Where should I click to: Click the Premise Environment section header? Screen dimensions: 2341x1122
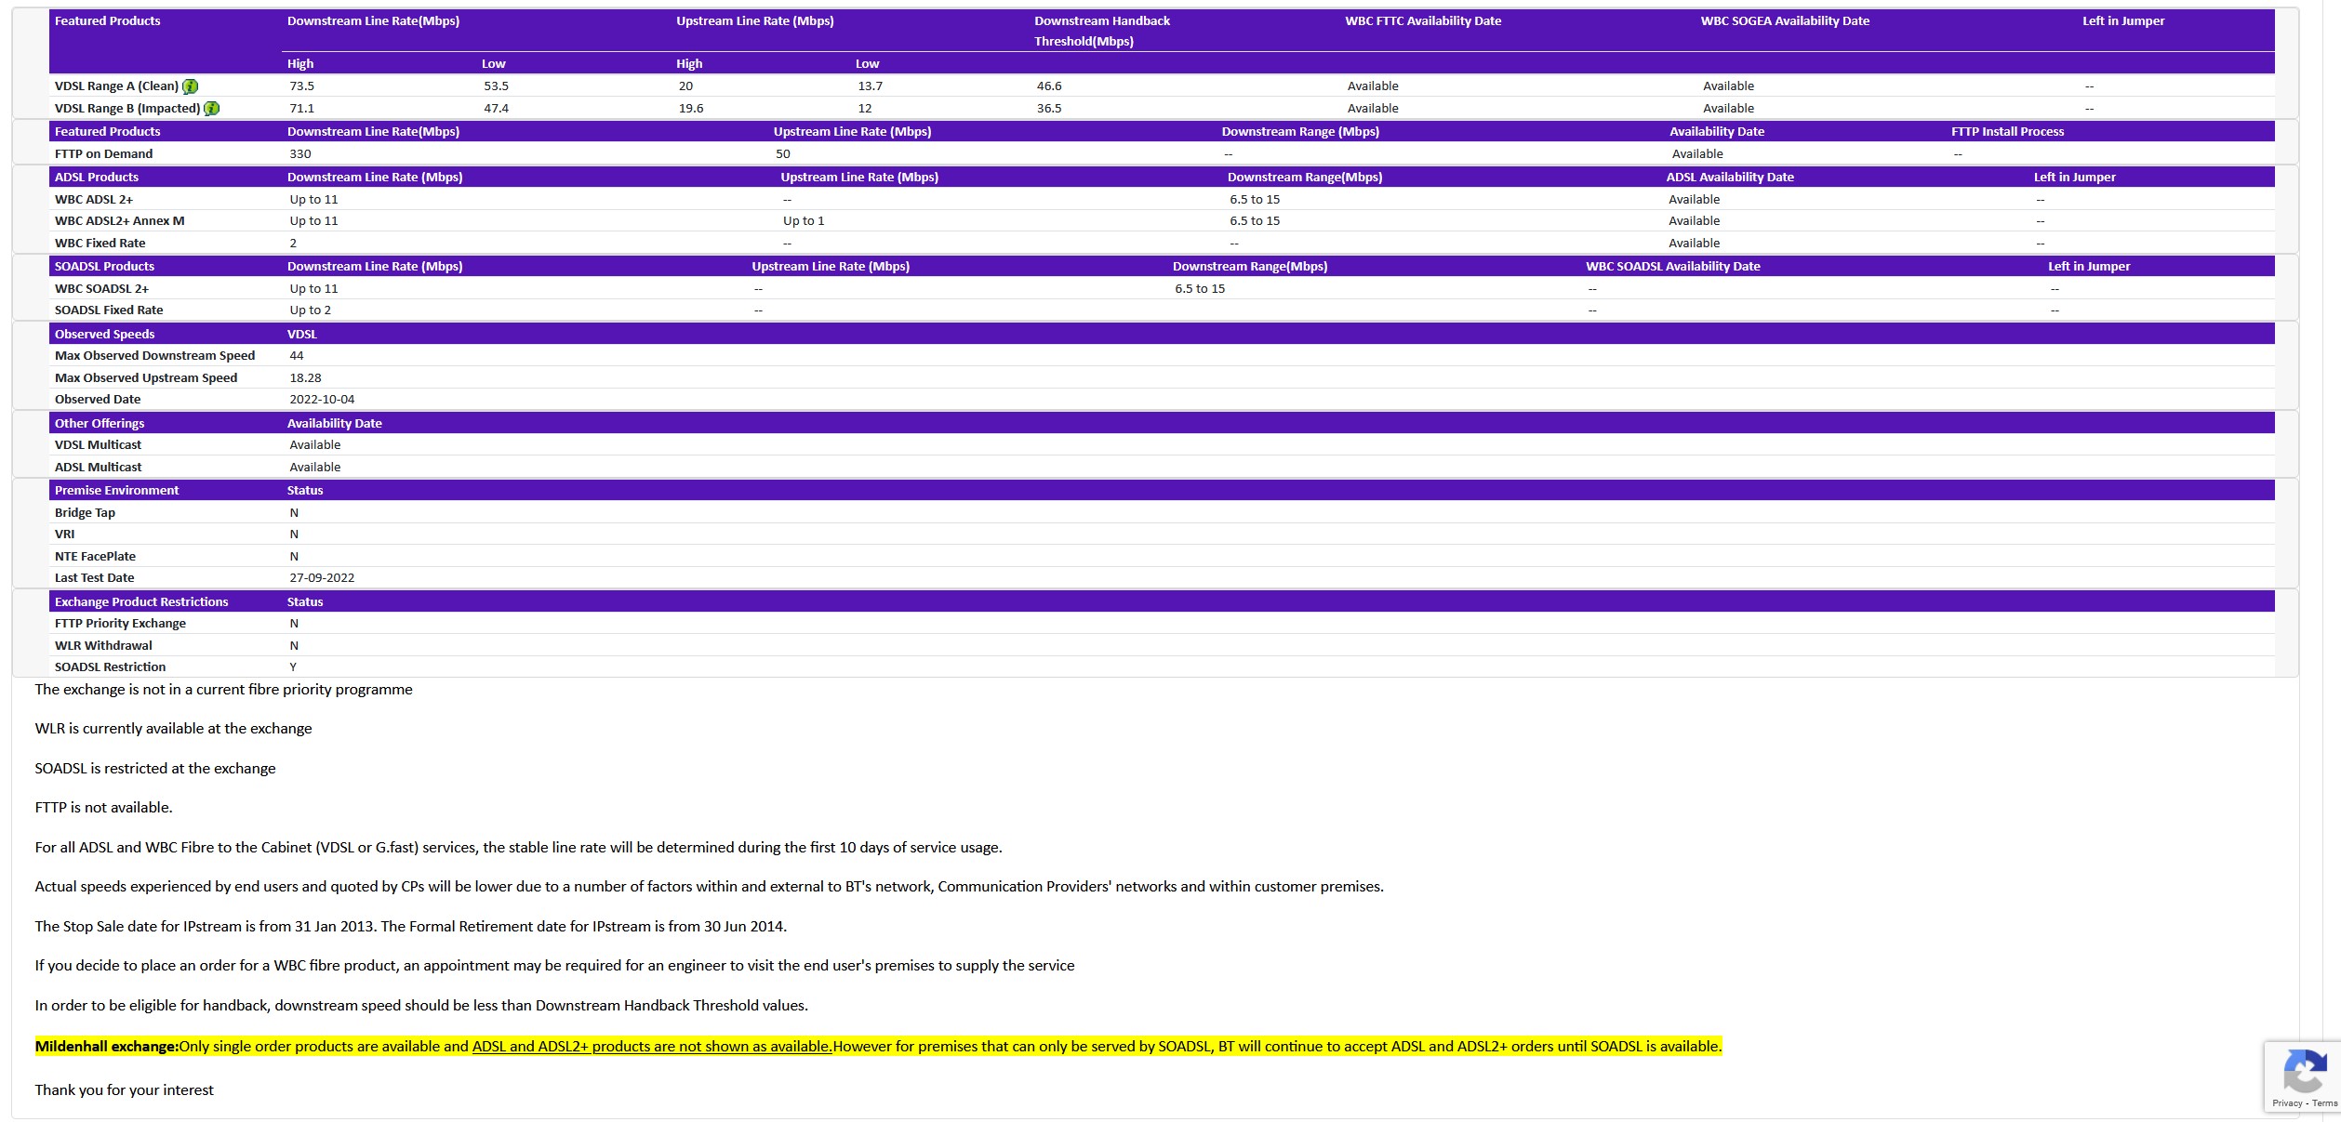click(x=116, y=490)
